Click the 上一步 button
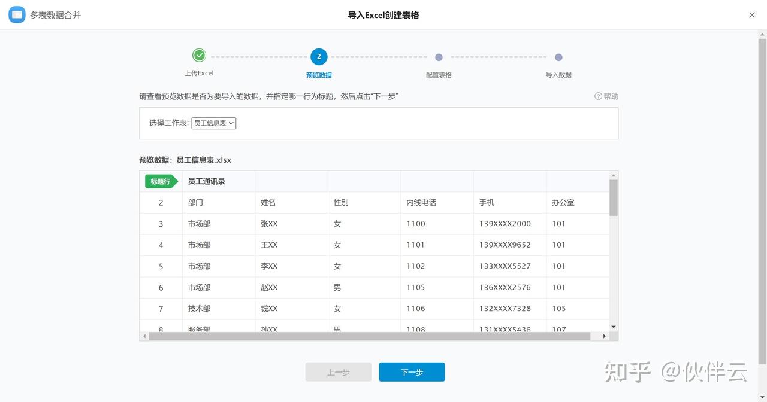 tap(339, 372)
